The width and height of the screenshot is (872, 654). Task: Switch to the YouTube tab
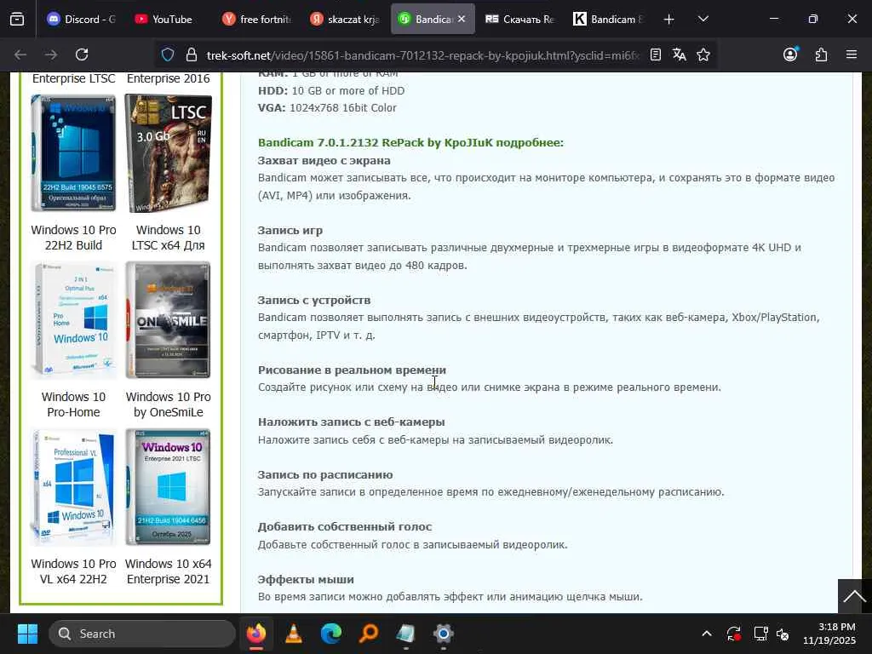tap(164, 19)
